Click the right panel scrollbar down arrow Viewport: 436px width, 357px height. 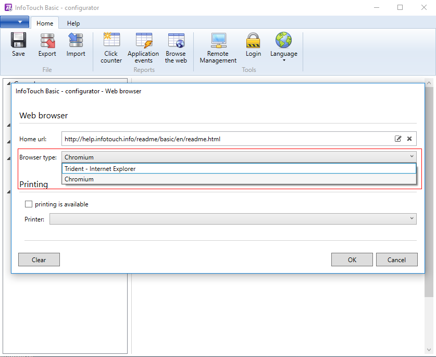429,350
